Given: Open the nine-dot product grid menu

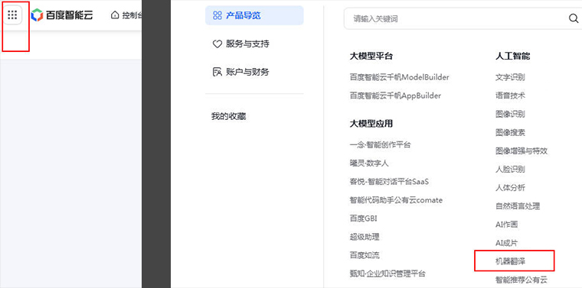Looking at the screenshot, I should (x=12, y=15).
